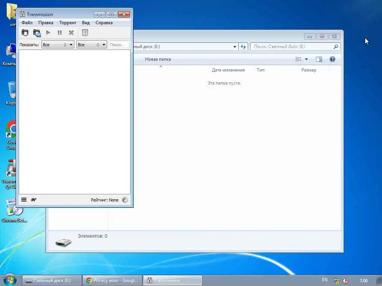Open the options hamburger icon in status bar

tap(24, 200)
